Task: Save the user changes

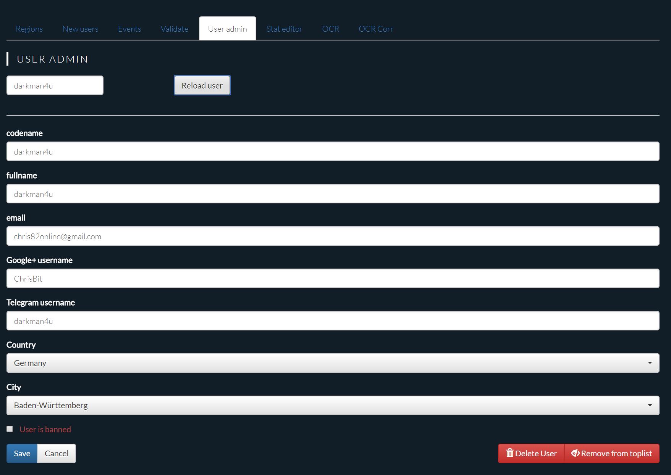Action: (x=22, y=453)
